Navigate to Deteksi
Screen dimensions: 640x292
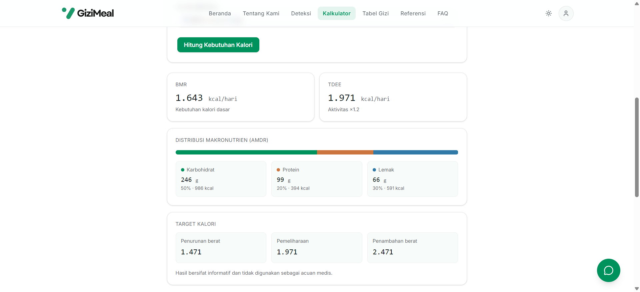tap(301, 13)
